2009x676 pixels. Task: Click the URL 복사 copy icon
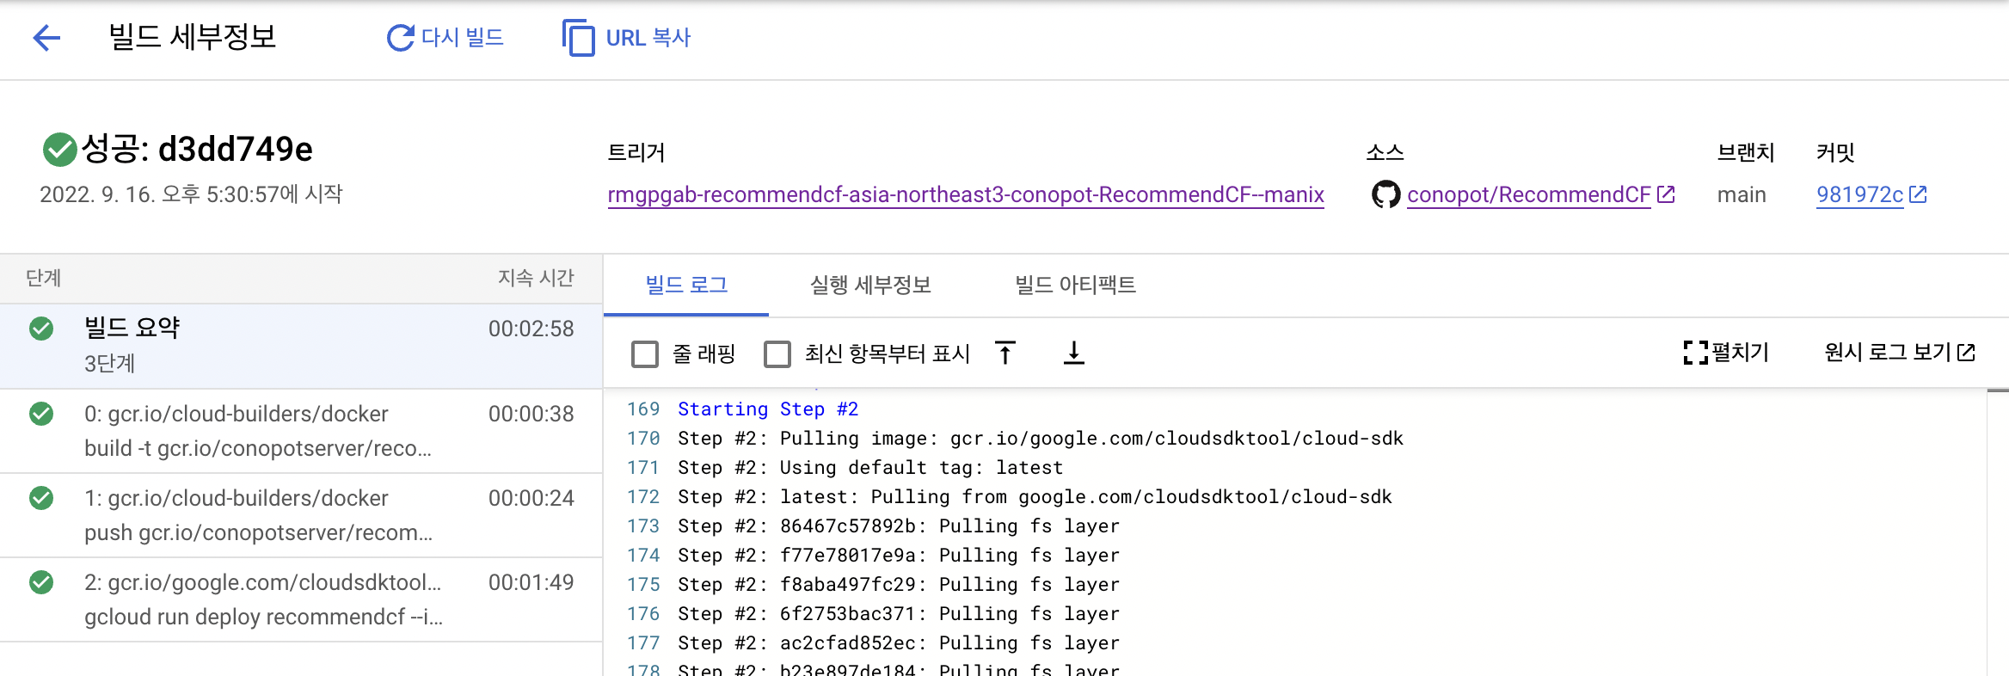(x=579, y=38)
